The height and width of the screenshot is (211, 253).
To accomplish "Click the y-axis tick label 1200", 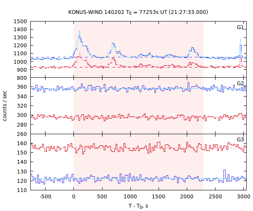I will click(20, 46).
